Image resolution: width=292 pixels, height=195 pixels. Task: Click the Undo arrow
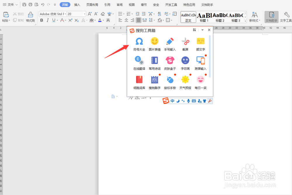coord(43,5)
